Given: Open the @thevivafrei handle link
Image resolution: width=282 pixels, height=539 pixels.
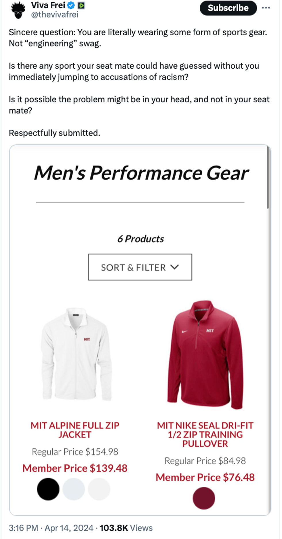Looking at the screenshot, I should (x=54, y=14).
